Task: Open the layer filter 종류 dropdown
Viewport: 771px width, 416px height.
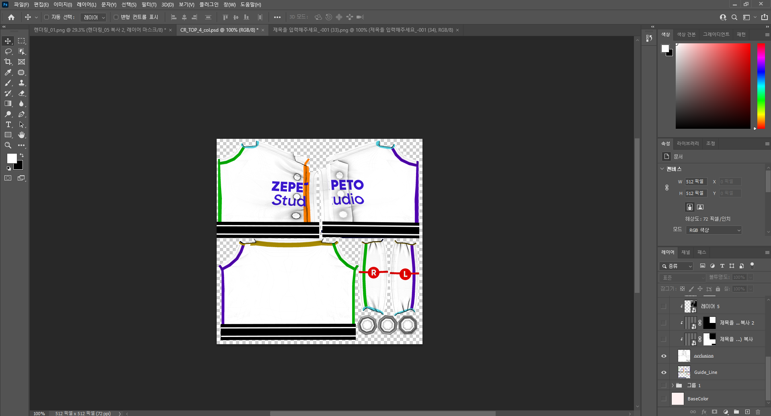Action: pyautogui.click(x=676, y=266)
